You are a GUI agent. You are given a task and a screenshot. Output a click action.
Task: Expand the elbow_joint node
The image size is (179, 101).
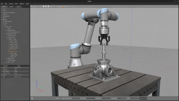click(8, 36)
